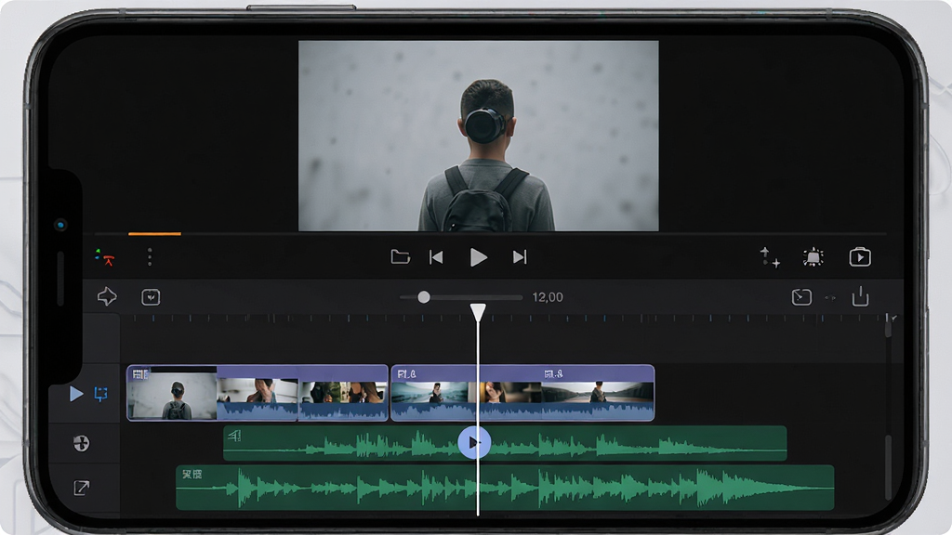
Task: Tap the square arrow icon beside the lower audio track
Action: [82, 488]
